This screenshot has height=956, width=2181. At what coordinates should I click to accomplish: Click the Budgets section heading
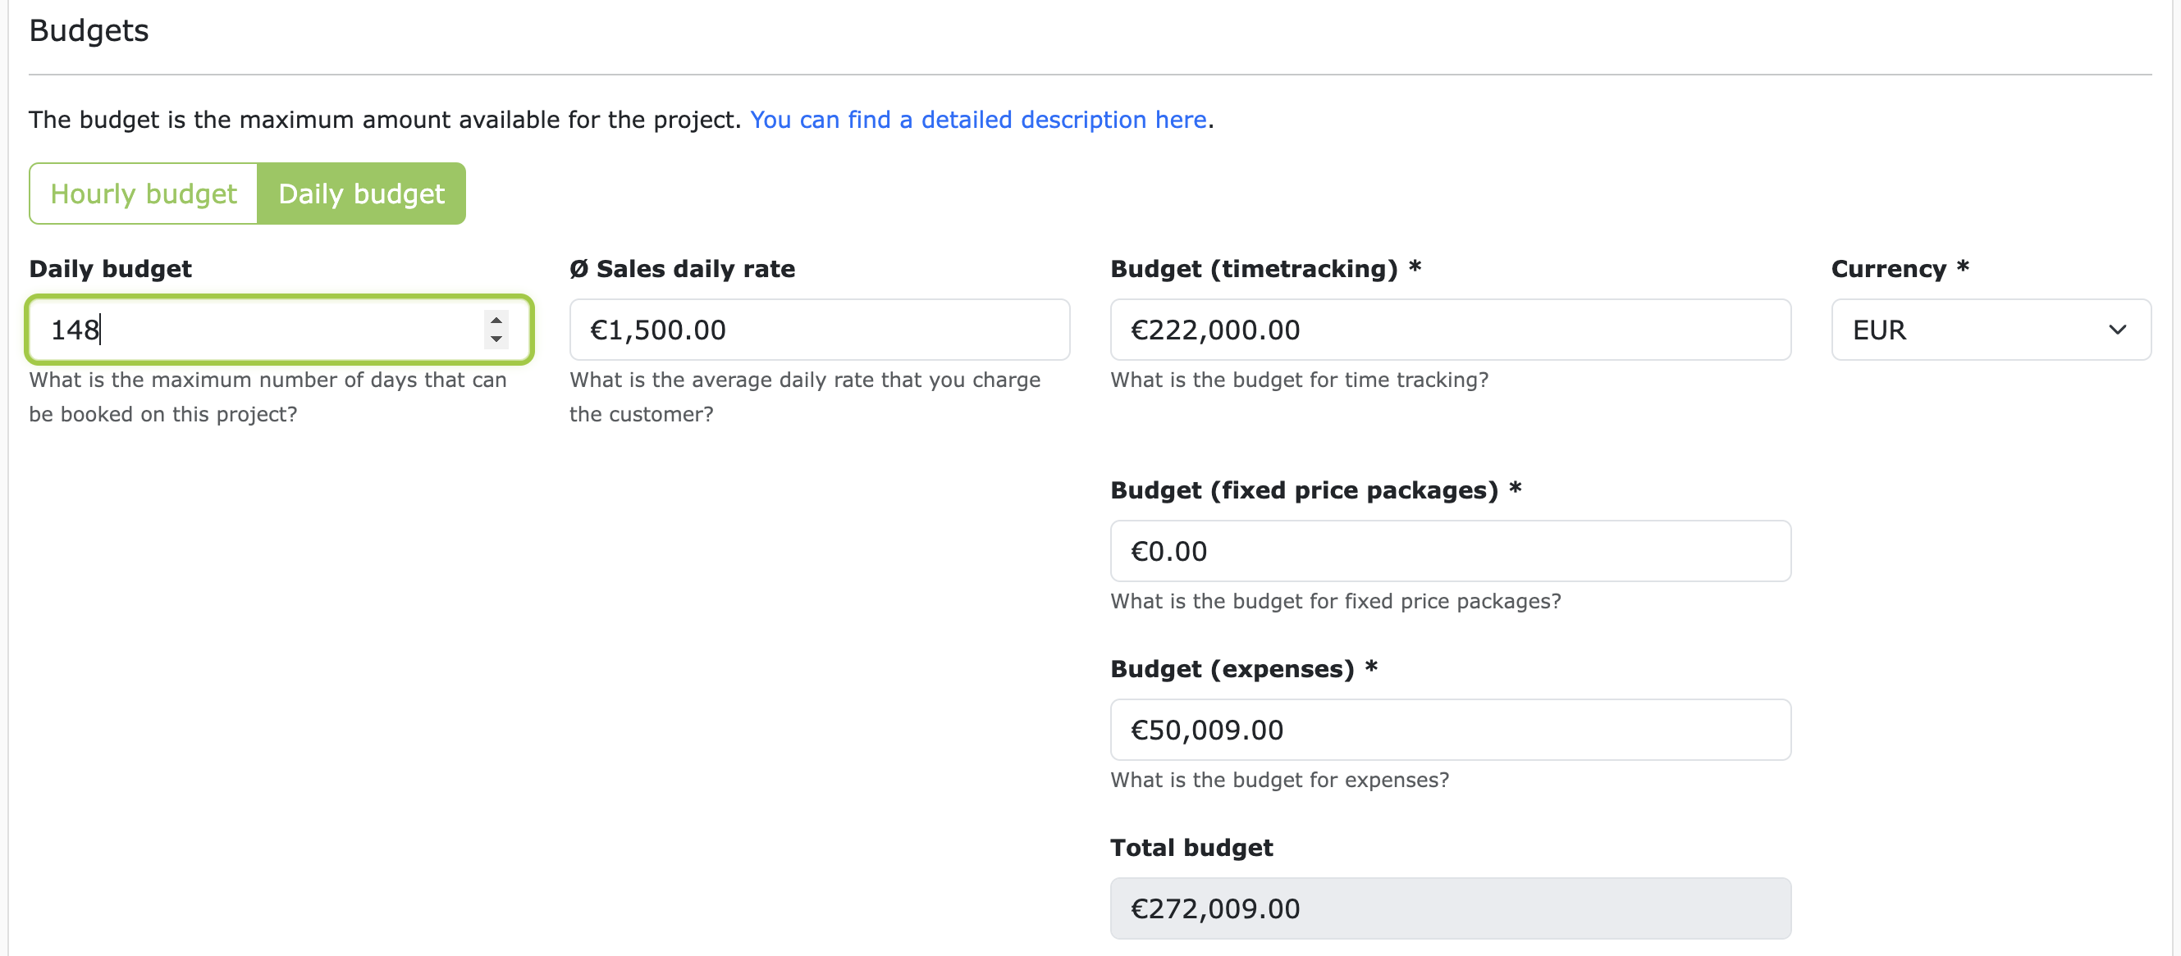88,30
